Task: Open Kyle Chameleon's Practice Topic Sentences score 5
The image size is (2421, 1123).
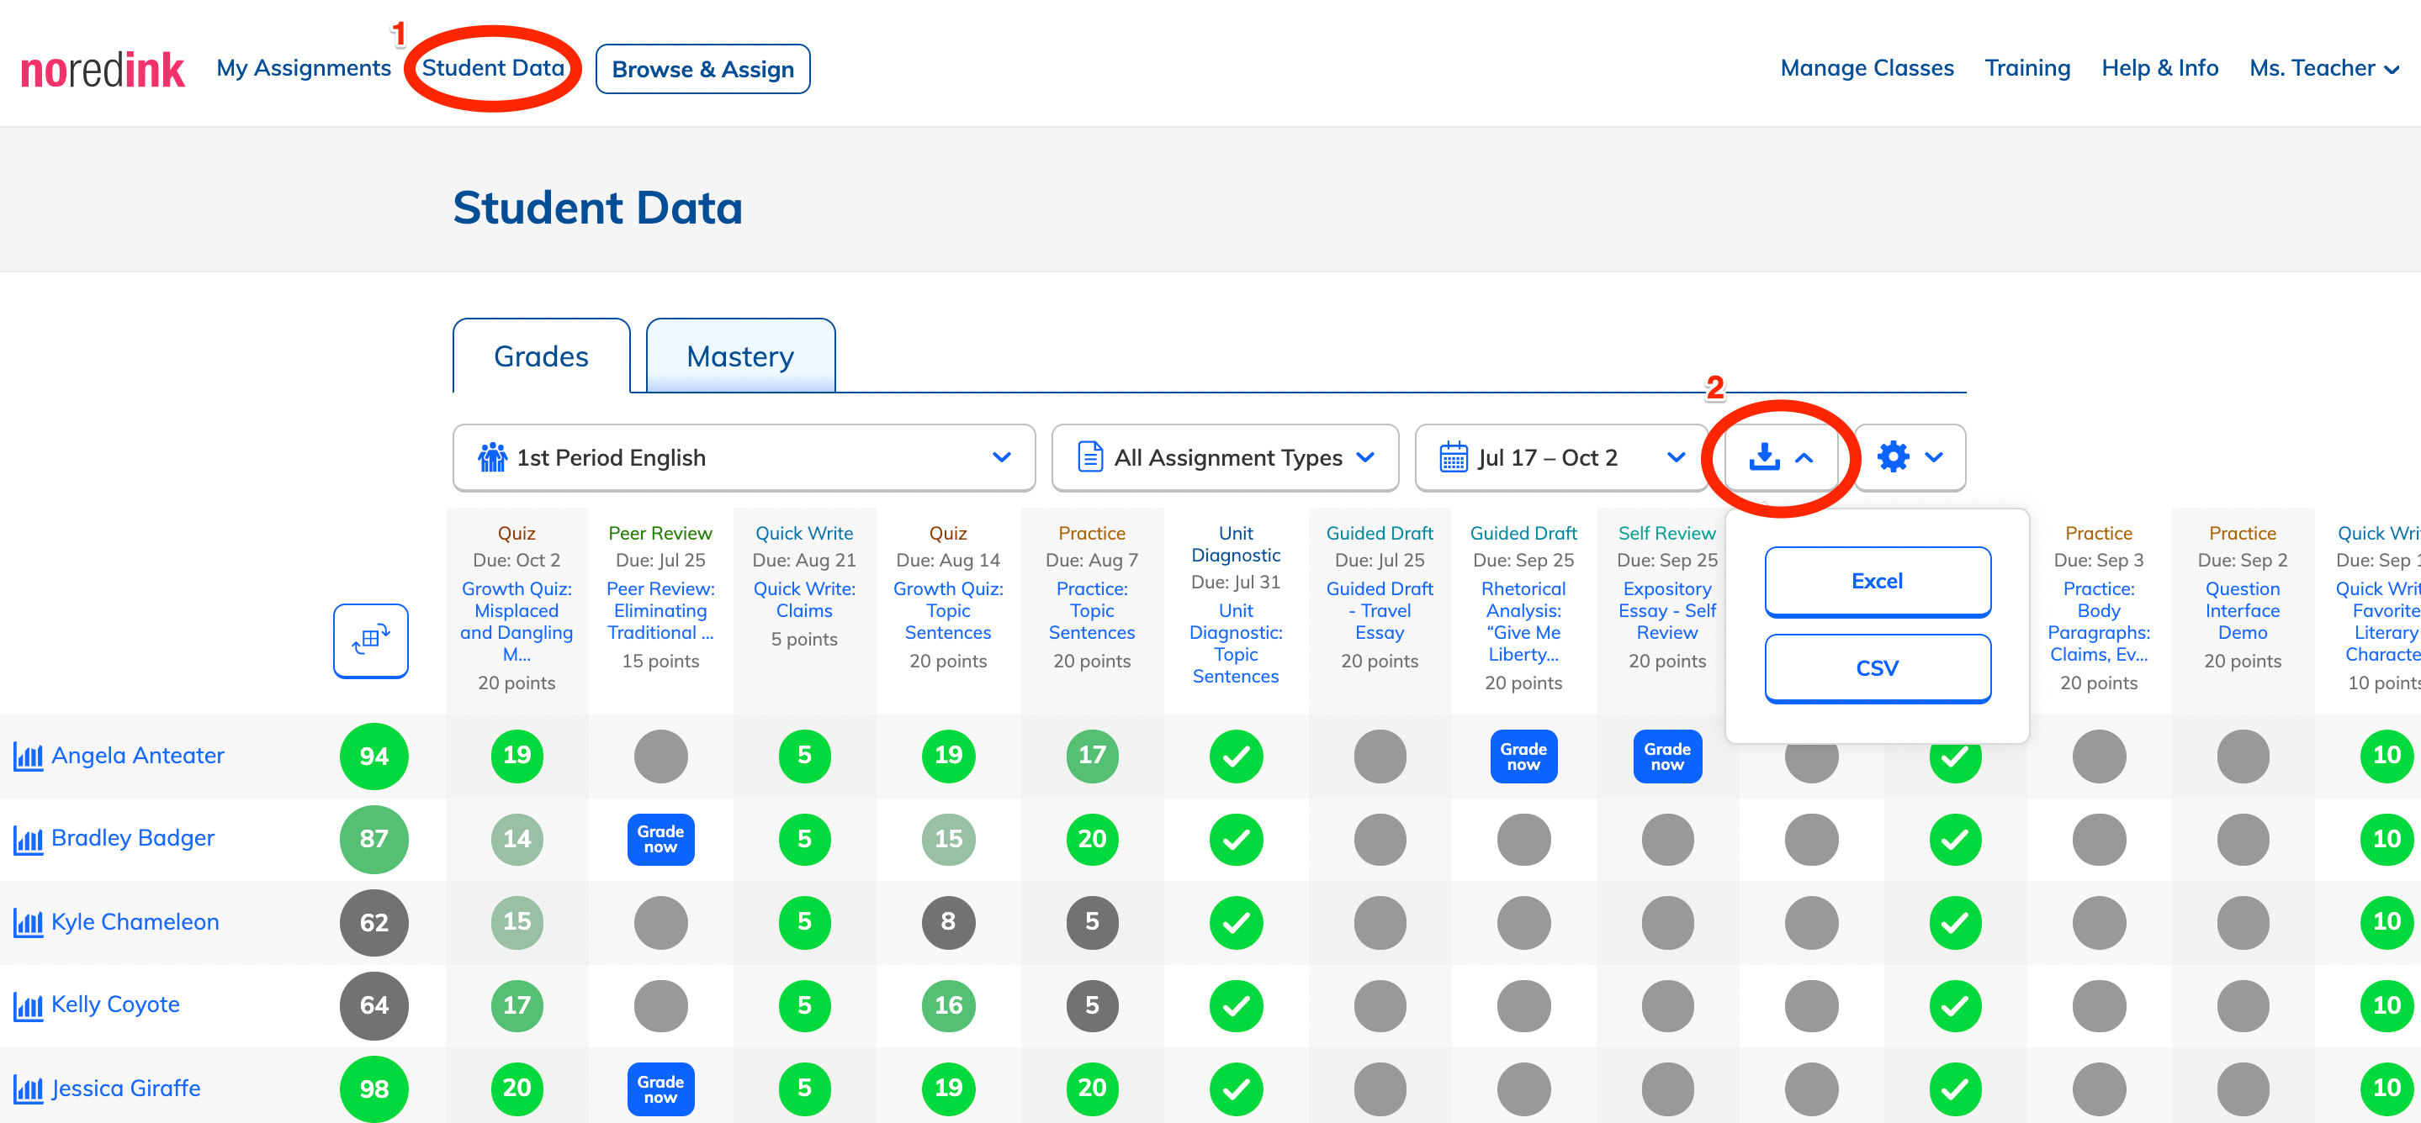Action: pyautogui.click(x=1092, y=922)
